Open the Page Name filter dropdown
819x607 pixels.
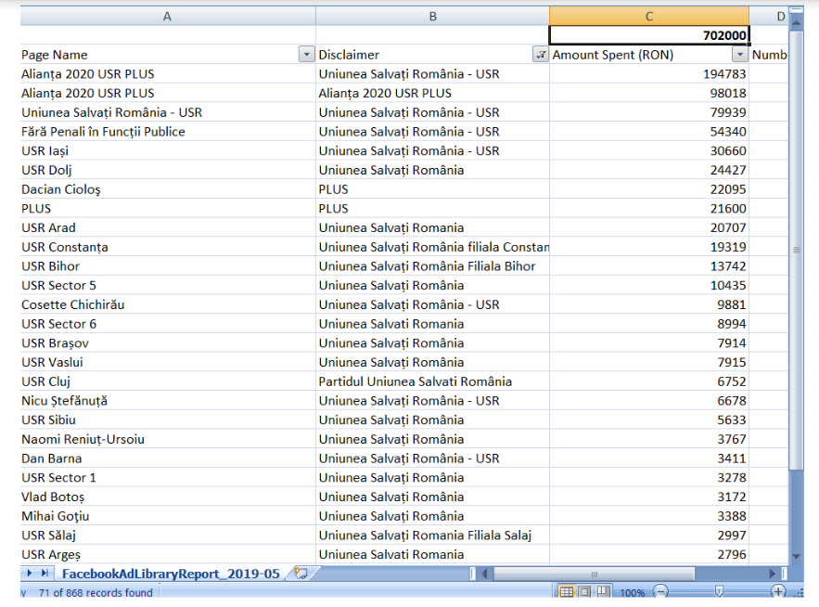[307, 55]
